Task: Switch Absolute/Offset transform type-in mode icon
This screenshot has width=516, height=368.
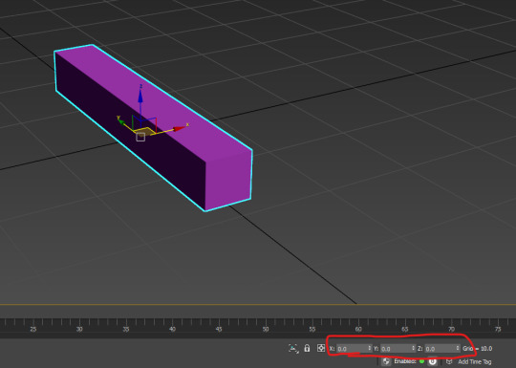Action: (321, 348)
